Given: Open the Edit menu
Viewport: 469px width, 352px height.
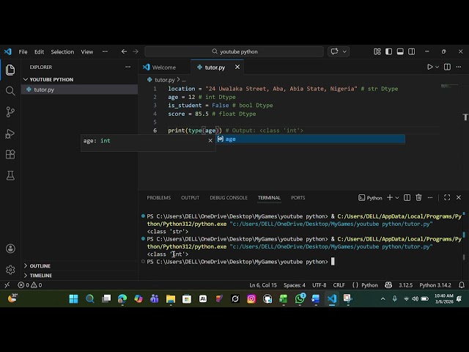Looking at the screenshot, I should pyautogui.click(x=39, y=52).
